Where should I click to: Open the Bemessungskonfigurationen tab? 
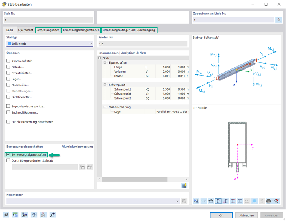point(81,30)
